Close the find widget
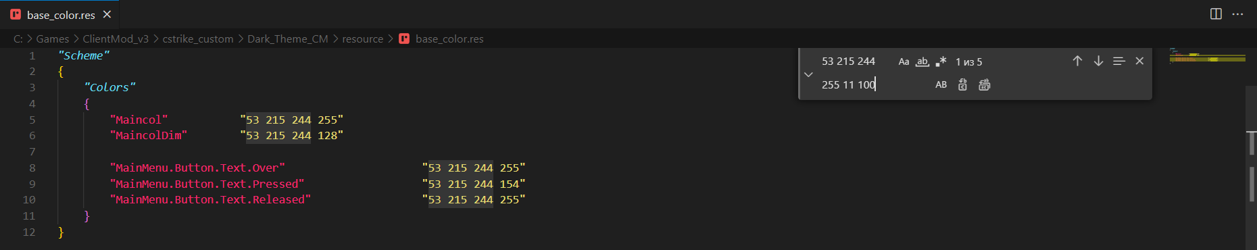The image size is (1257, 250). [1139, 61]
